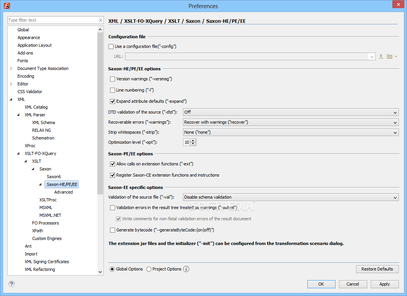Screen dimensions: 407x296
Task: Open Application Layout preferences
Action: pos(34,45)
